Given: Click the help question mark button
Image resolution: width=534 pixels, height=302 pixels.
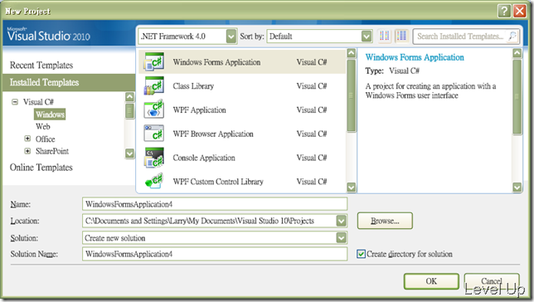Looking at the screenshot, I should point(504,11).
